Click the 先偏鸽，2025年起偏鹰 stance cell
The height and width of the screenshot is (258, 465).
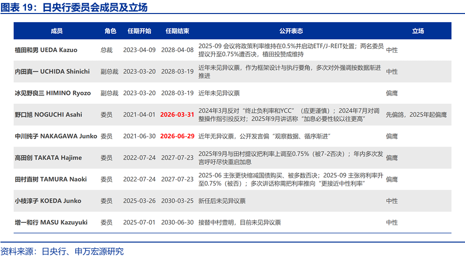click(x=416, y=115)
